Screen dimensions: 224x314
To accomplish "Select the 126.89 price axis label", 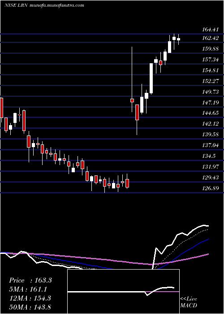I will 211,188.
